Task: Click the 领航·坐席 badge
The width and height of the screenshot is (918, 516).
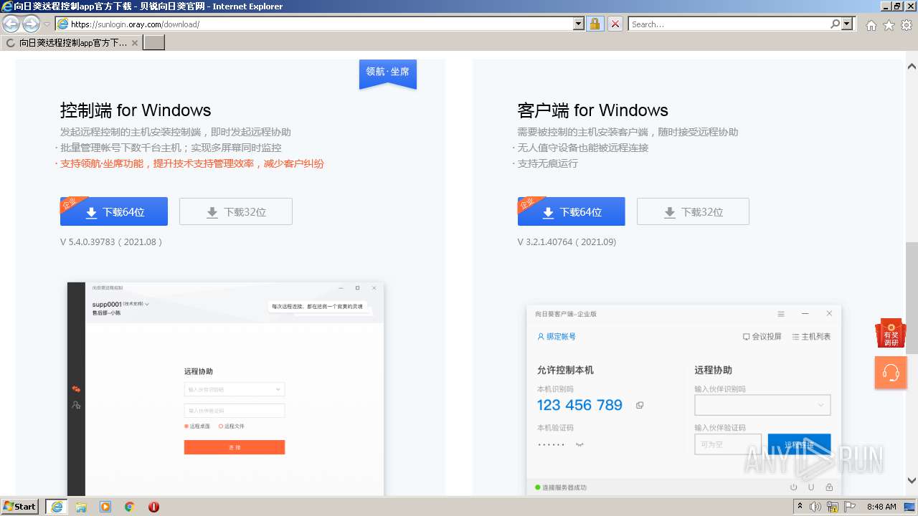Action: (x=388, y=73)
